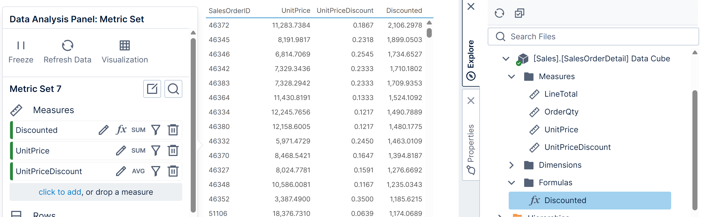Click the Freeze icon
The height and width of the screenshot is (217, 705).
click(21, 45)
